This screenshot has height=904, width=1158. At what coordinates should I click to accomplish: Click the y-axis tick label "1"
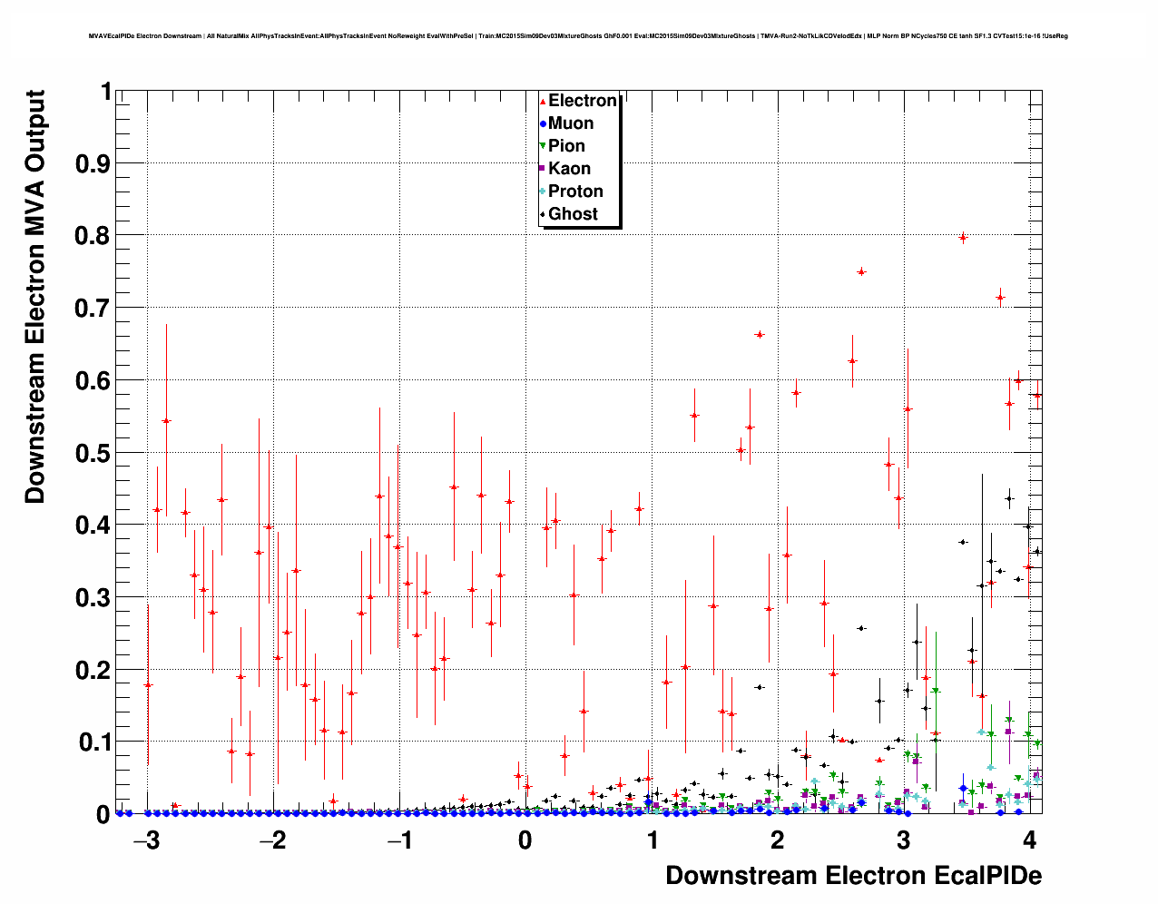click(106, 92)
